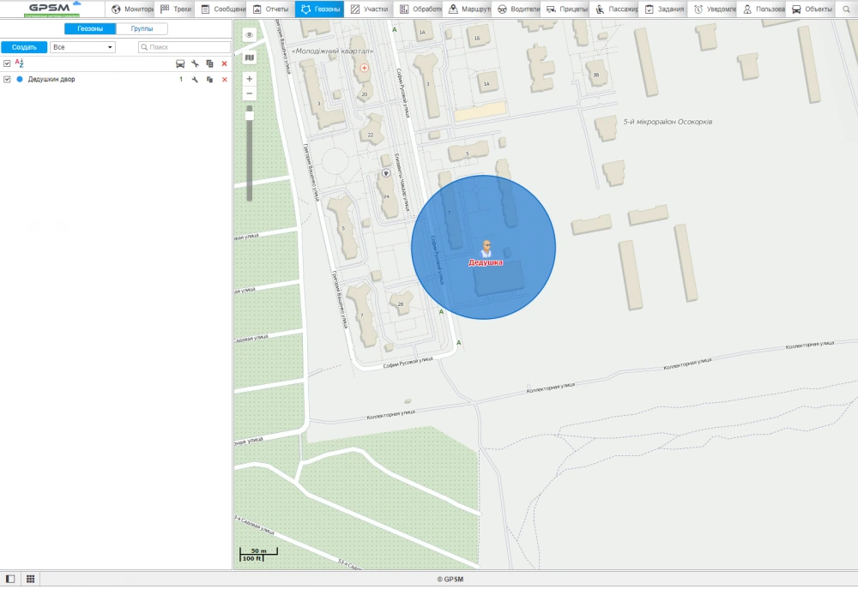858x589 pixels.
Task: Delete Дедушкин двор using red X
Action: click(225, 80)
